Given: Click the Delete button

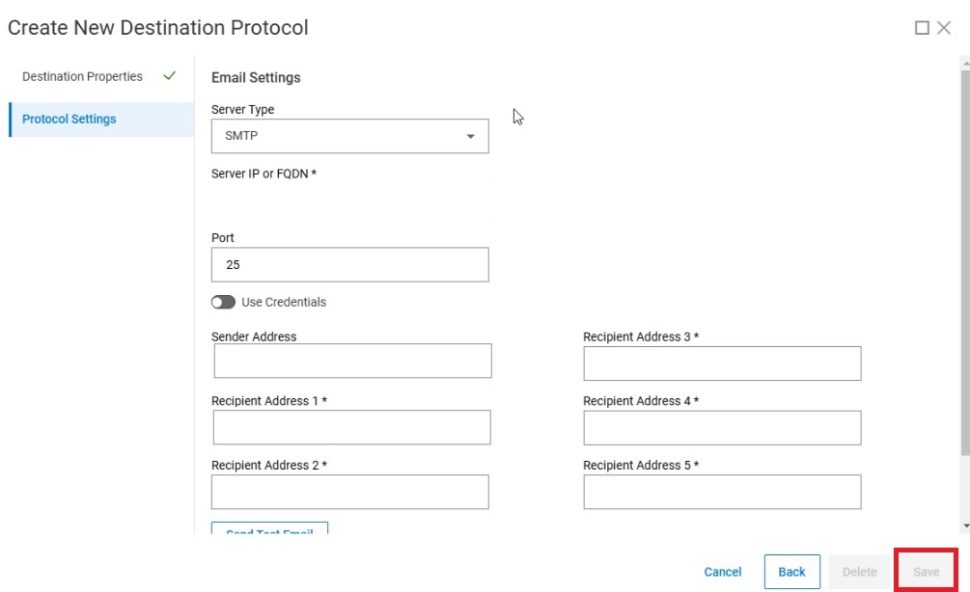Looking at the screenshot, I should coord(858,571).
